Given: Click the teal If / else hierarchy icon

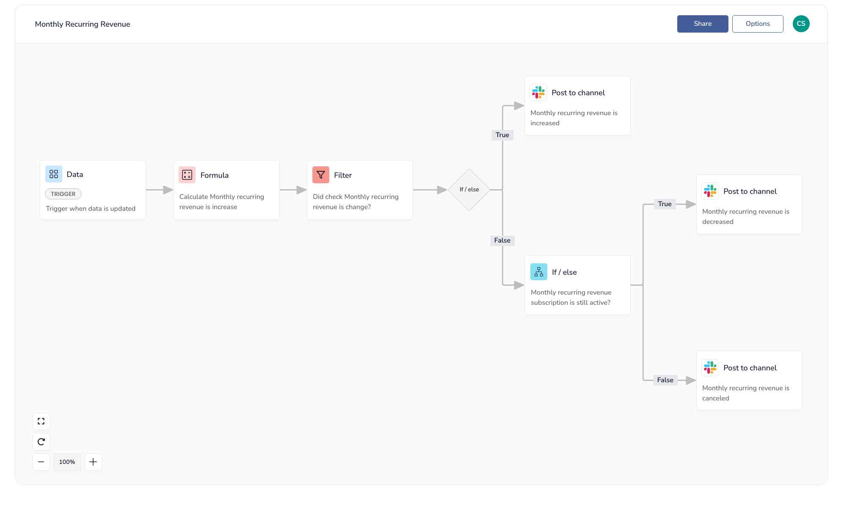Looking at the screenshot, I should tap(538, 272).
